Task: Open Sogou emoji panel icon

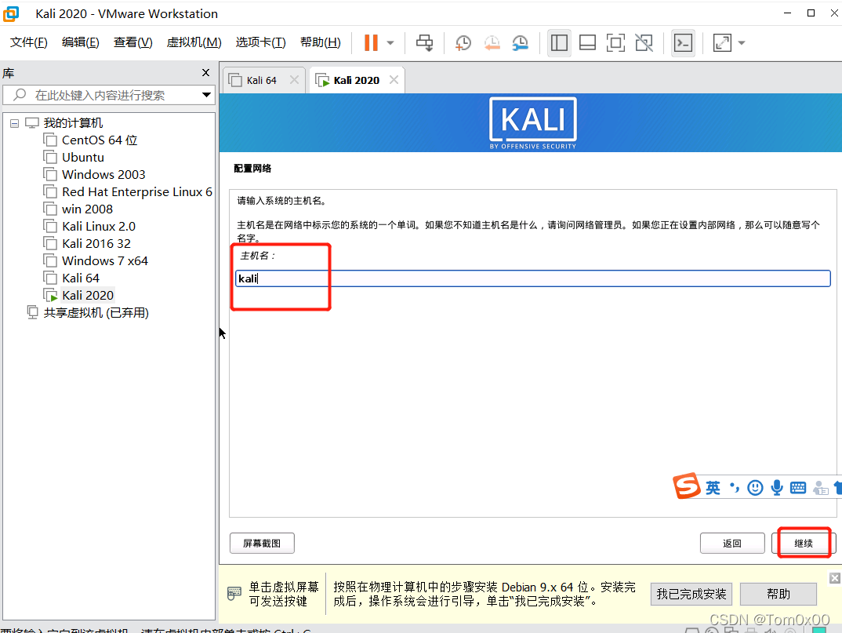Action: click(755, 488)
